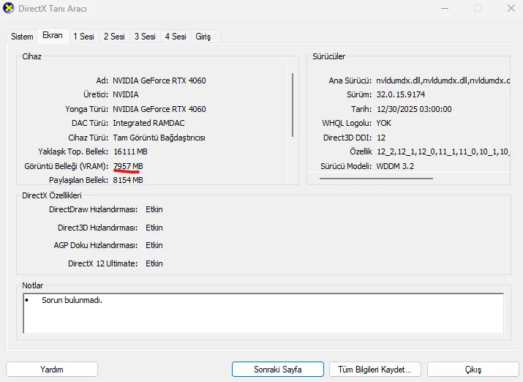
Task: Click the Sonraki Sayfa button
Action: [277, 370]
